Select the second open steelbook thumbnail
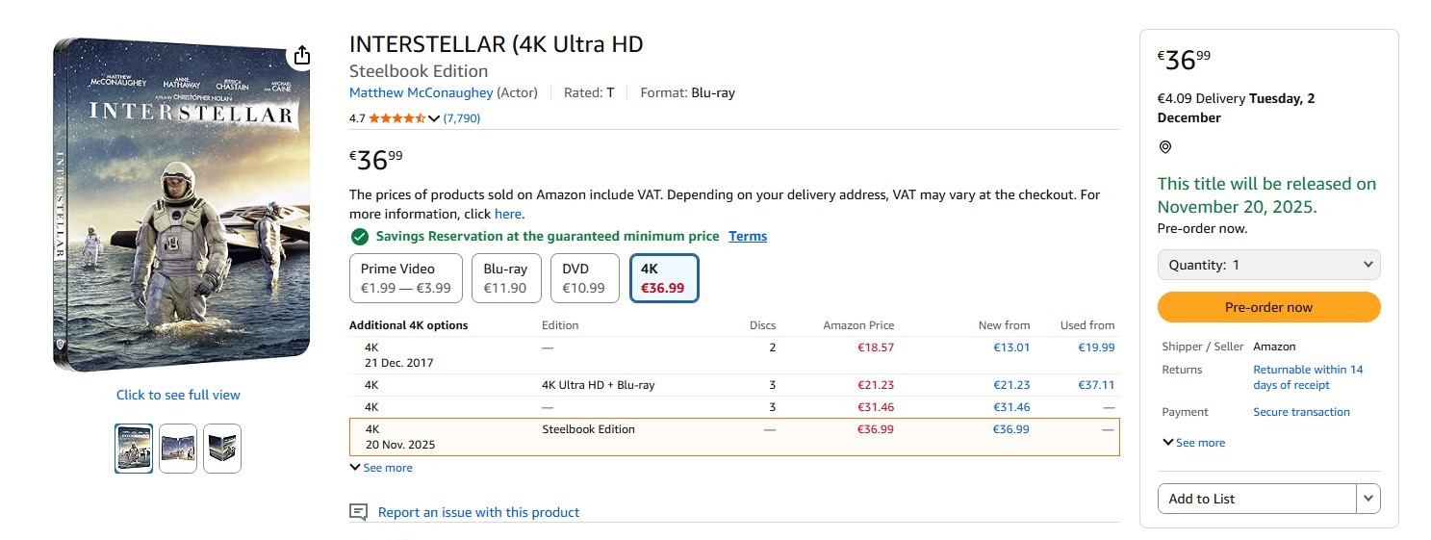The width and height of the screenshot is (1431, 540). (x=178, y=449)
